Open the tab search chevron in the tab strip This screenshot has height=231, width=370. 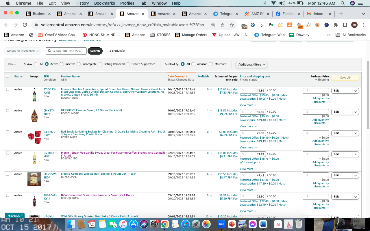(x=363, y=14)
